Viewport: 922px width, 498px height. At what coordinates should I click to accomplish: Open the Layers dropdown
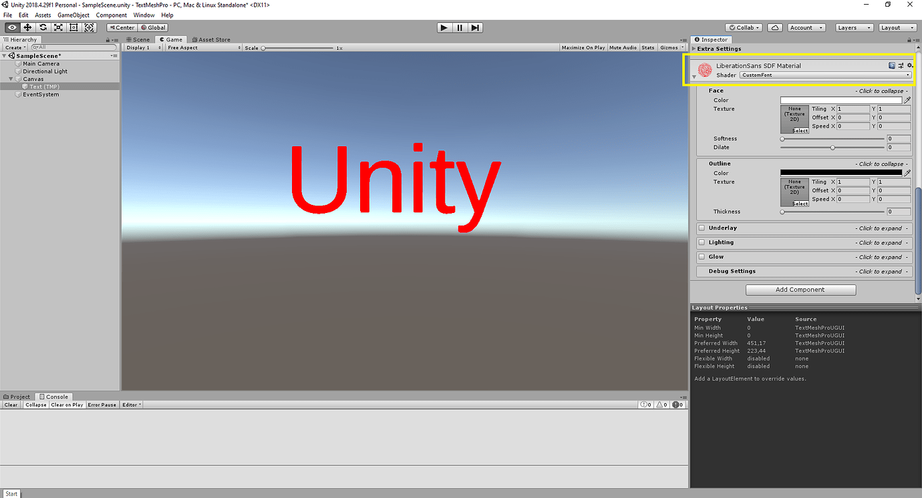click(854, 27)
